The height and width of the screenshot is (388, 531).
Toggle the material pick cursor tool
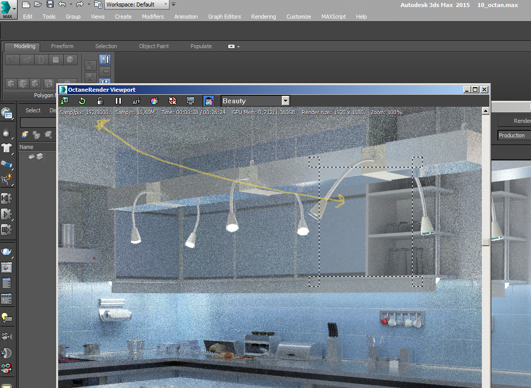pyautogui.click(x=172, y=101)
